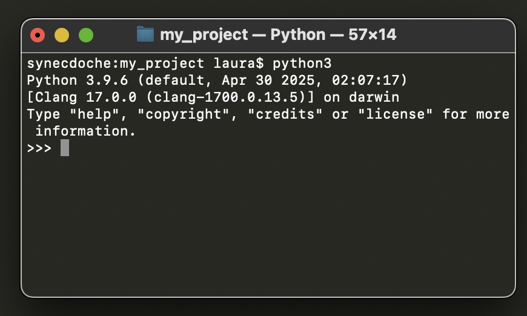Viewport: 527px width, 316px height.
Task: Close the Terminal window with red button
Action: pos(38,35)
